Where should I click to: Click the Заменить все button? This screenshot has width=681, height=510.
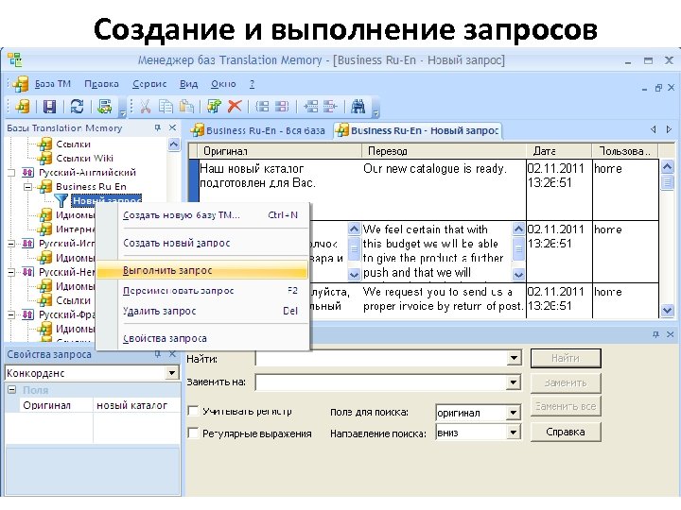(566, 406)
